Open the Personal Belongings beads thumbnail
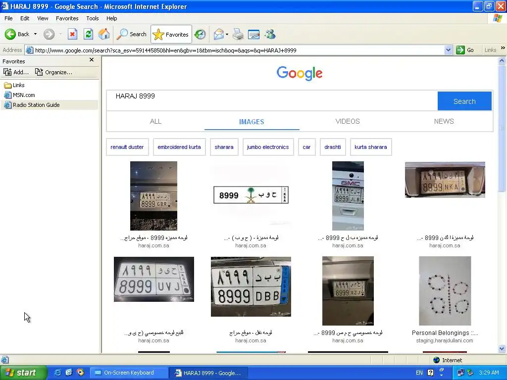Screen dimensions: 507x380 click(445, 291)
